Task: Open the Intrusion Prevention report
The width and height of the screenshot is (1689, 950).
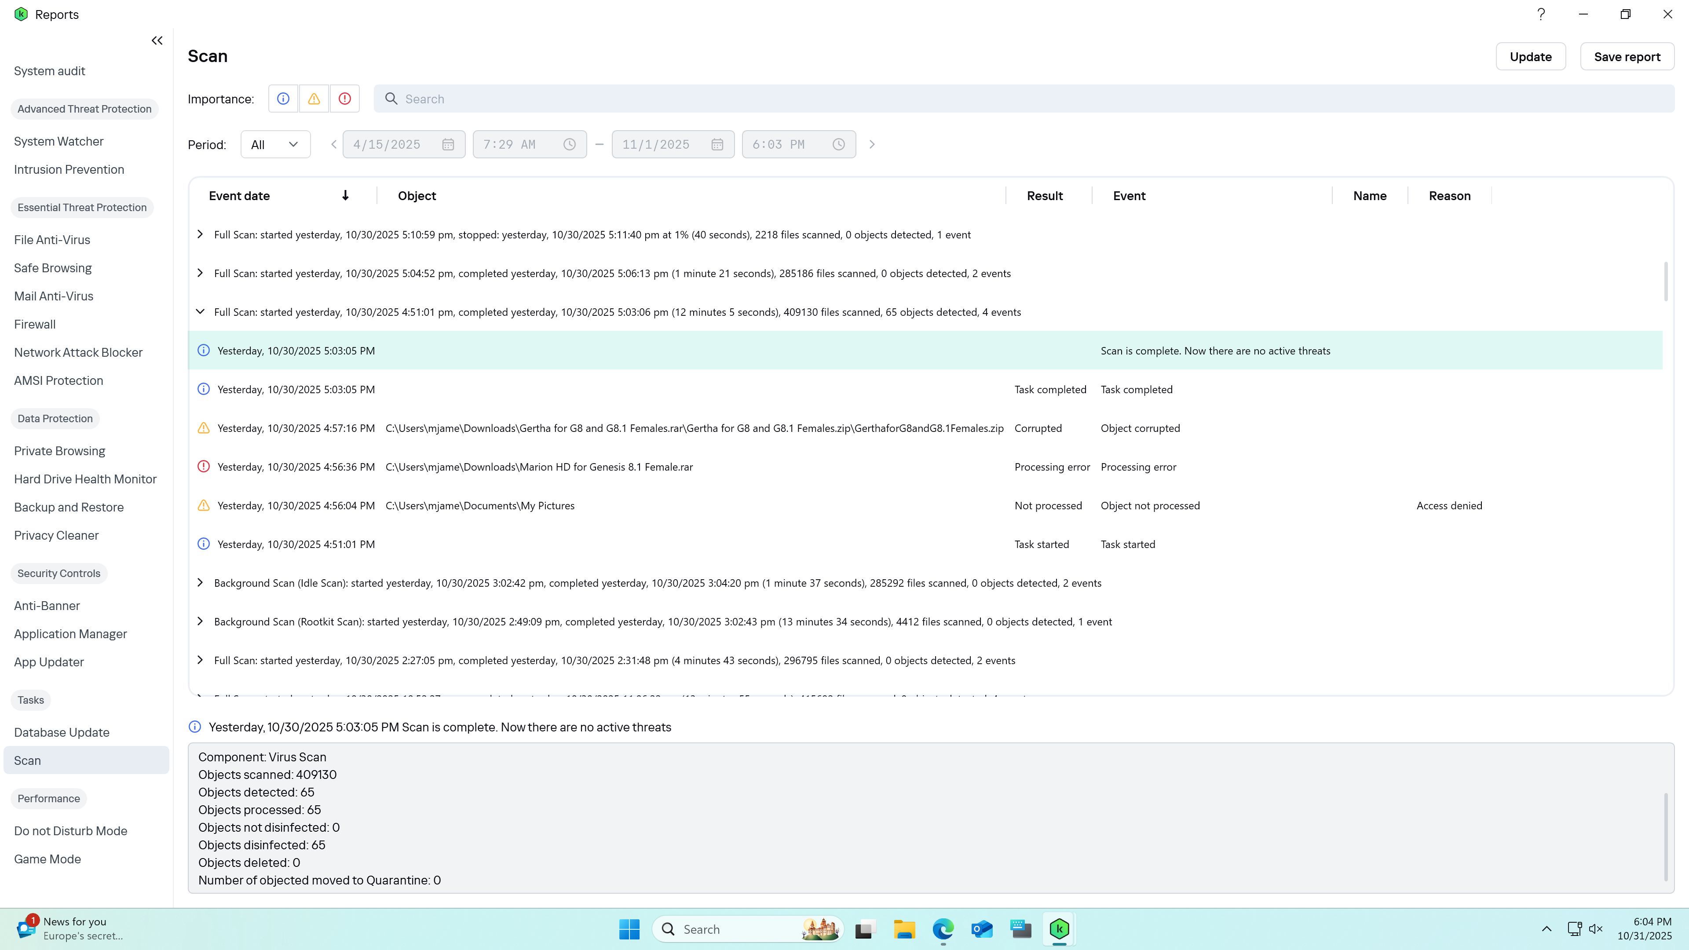Action: tap(69, 169)
